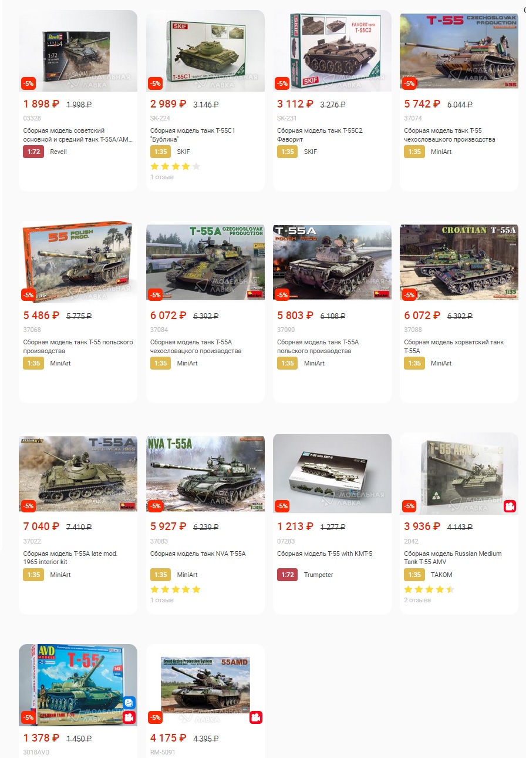Click five-star rating under NVA T-55A
This screenshot has width=526, height=758.
click(x=175, y=589)
